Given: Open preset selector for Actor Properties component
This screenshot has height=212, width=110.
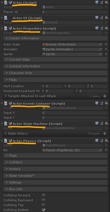Looking at the screenshot, I should coord(102,28).
